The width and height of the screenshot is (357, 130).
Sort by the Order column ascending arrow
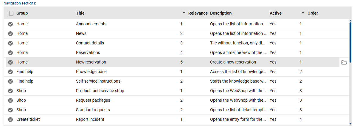303,13
